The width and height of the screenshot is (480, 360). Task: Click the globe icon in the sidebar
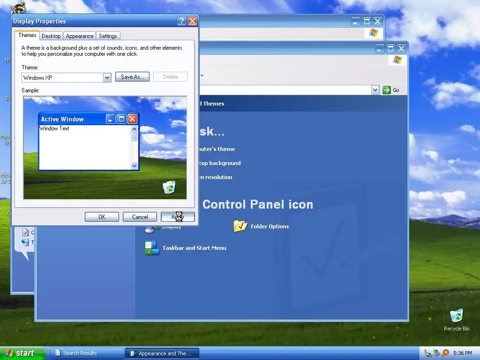point(25,242)
